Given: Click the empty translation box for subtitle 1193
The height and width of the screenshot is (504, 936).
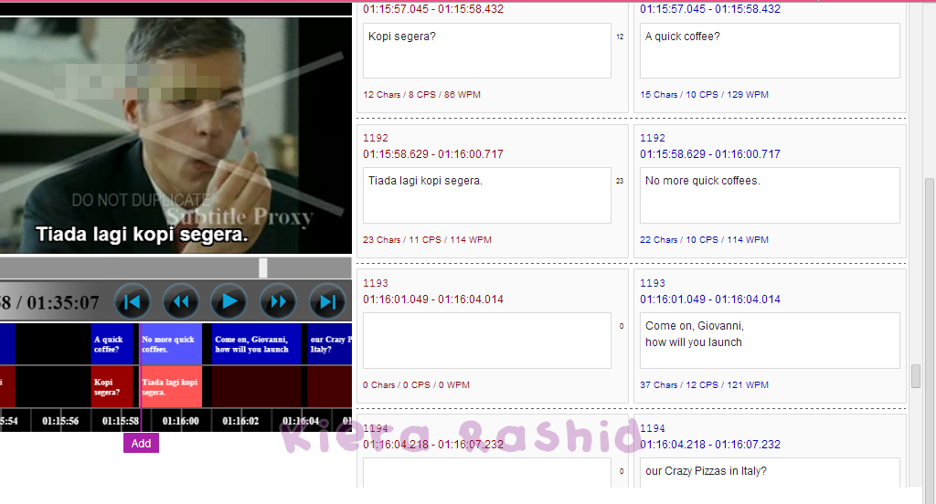Looking at the screenshot, I should [x=486, y=341].
